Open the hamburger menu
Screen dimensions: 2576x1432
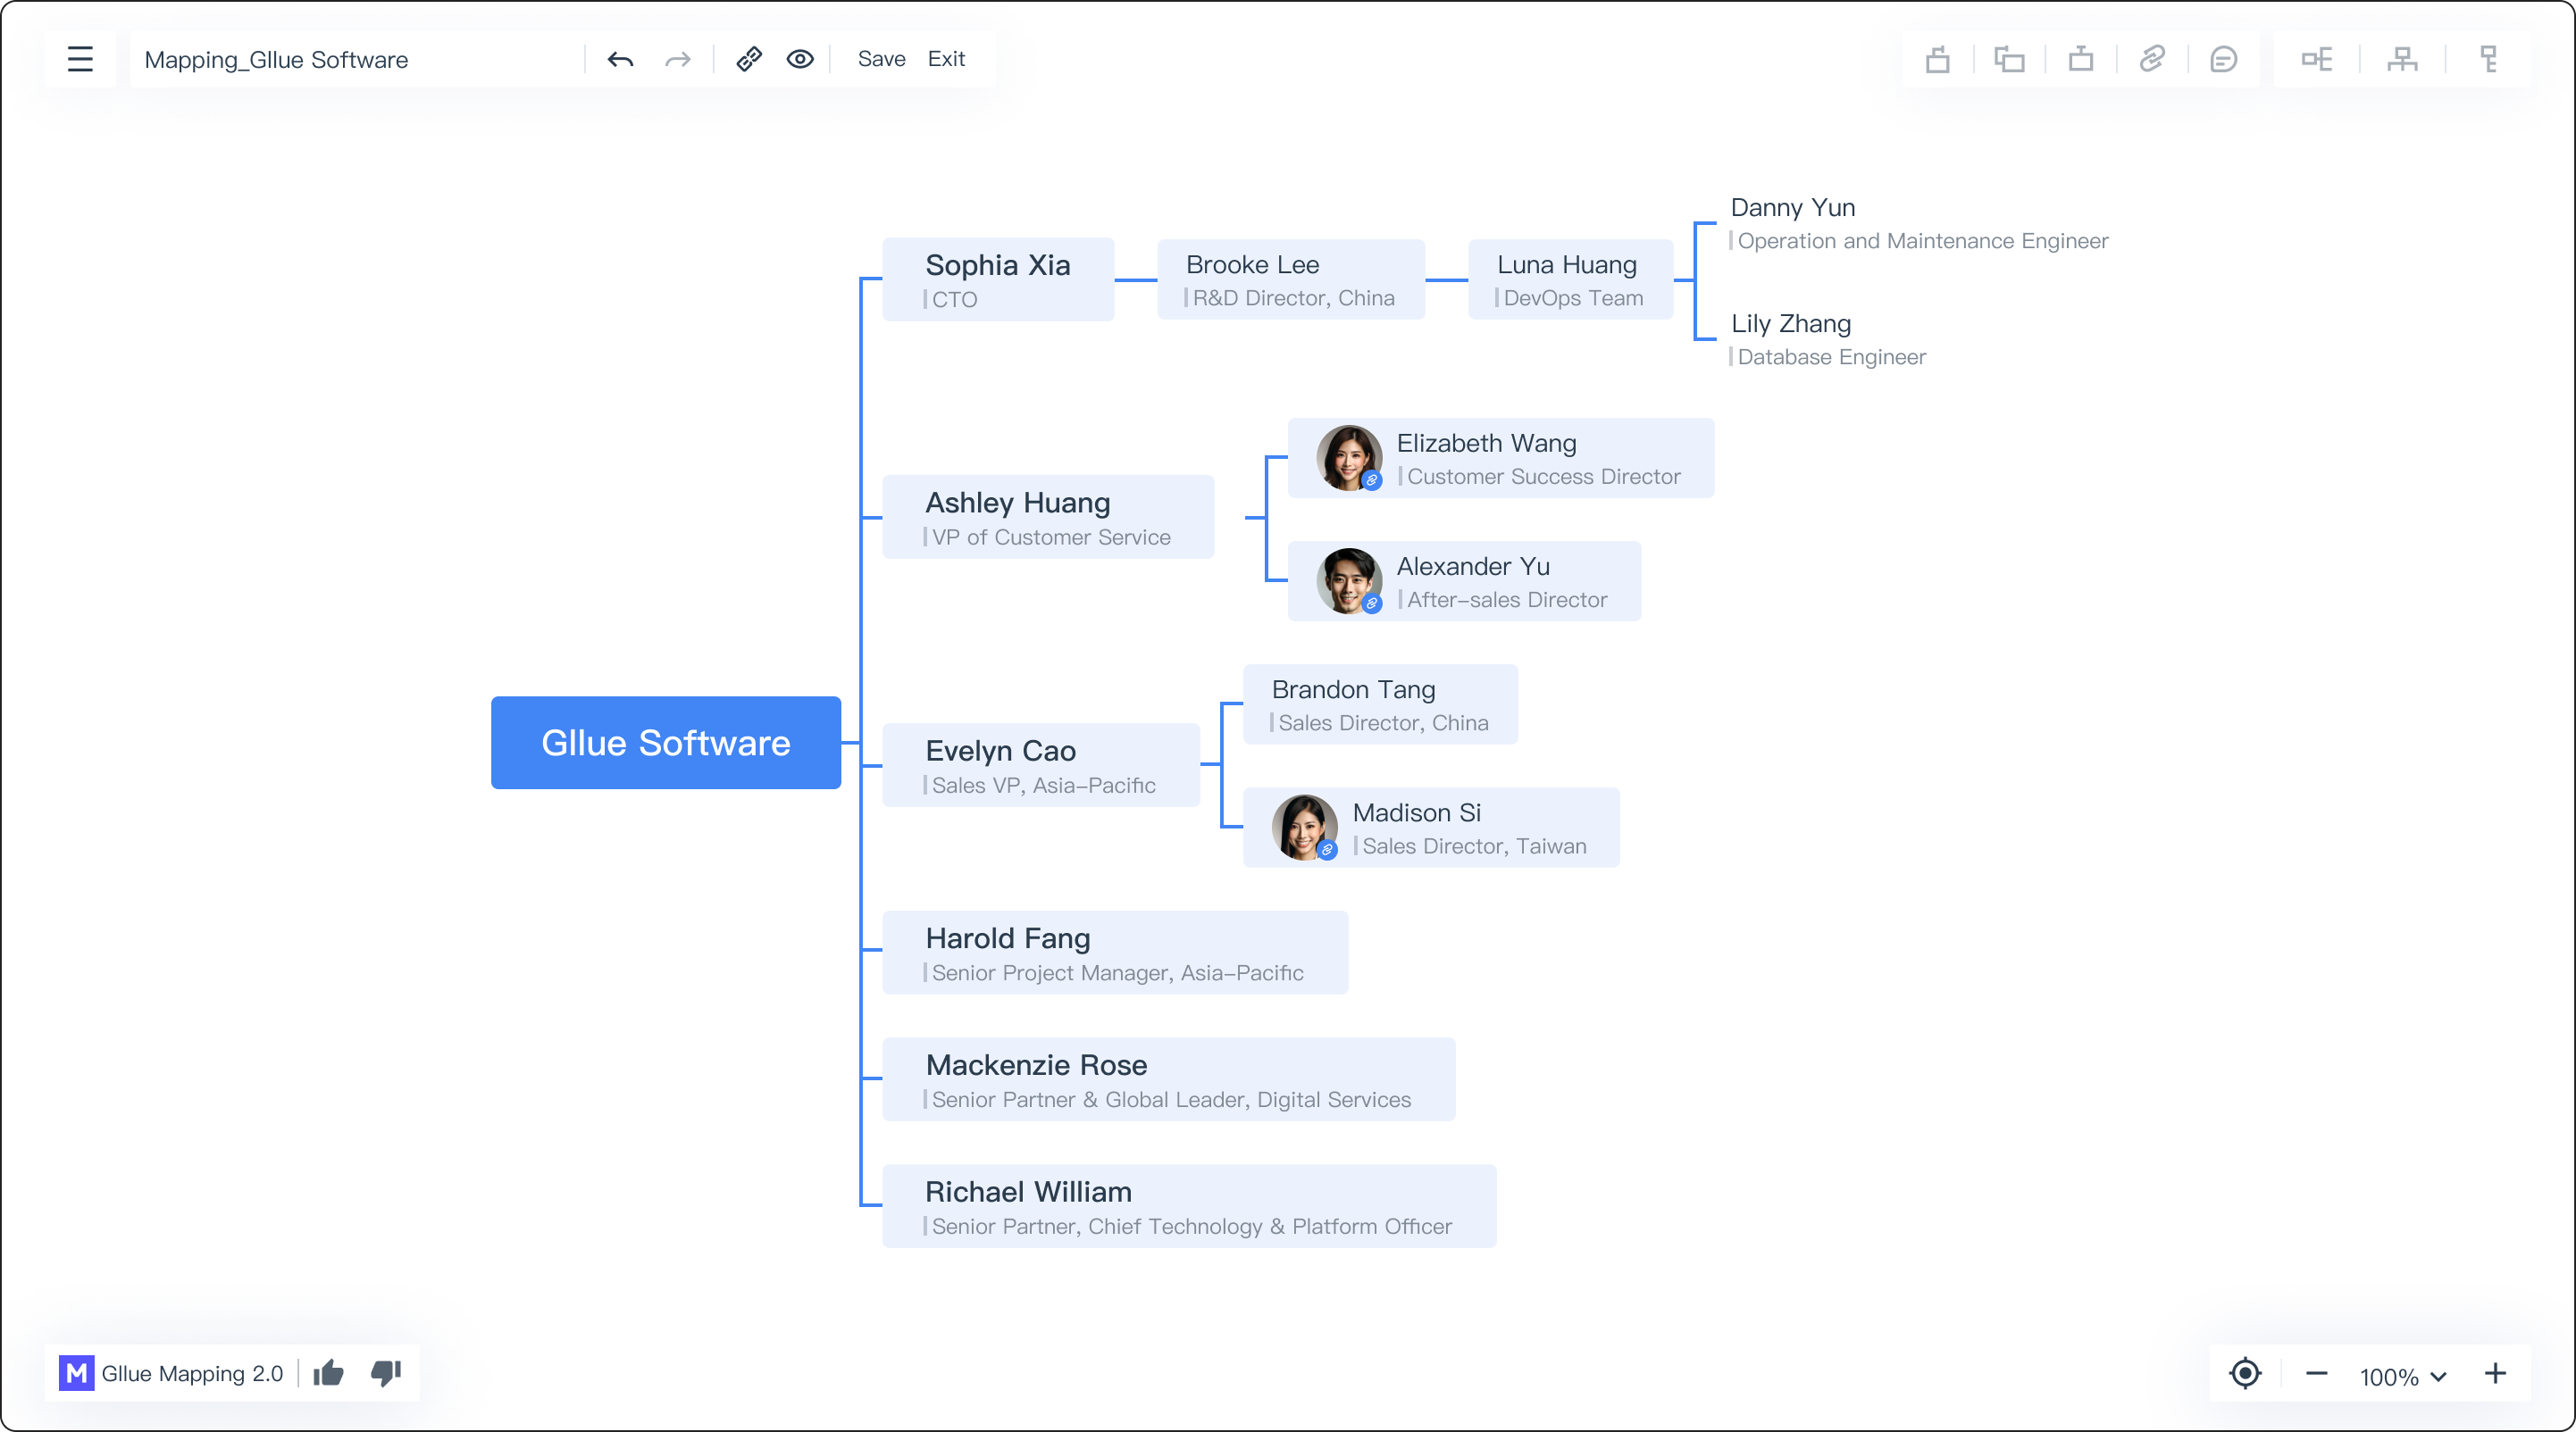pyautogui.click(x=80, y=59)
